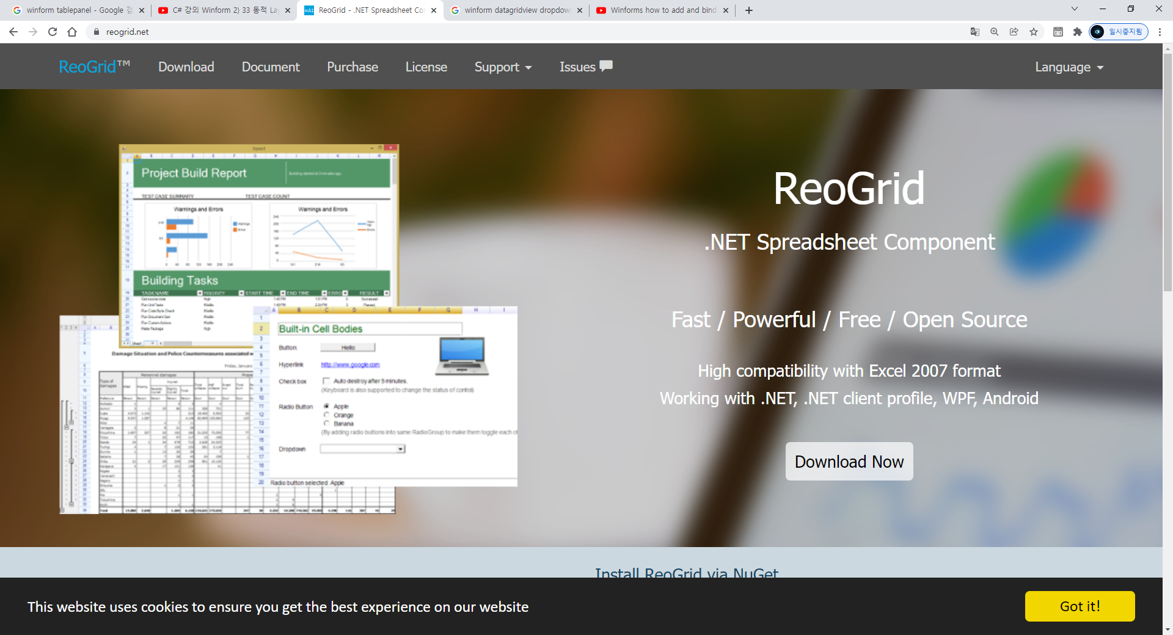Image resolution: width=1173 pixels, height=635 pixels.
Task: Close the C# Winform YouTube tab
Action: [288, 10]
